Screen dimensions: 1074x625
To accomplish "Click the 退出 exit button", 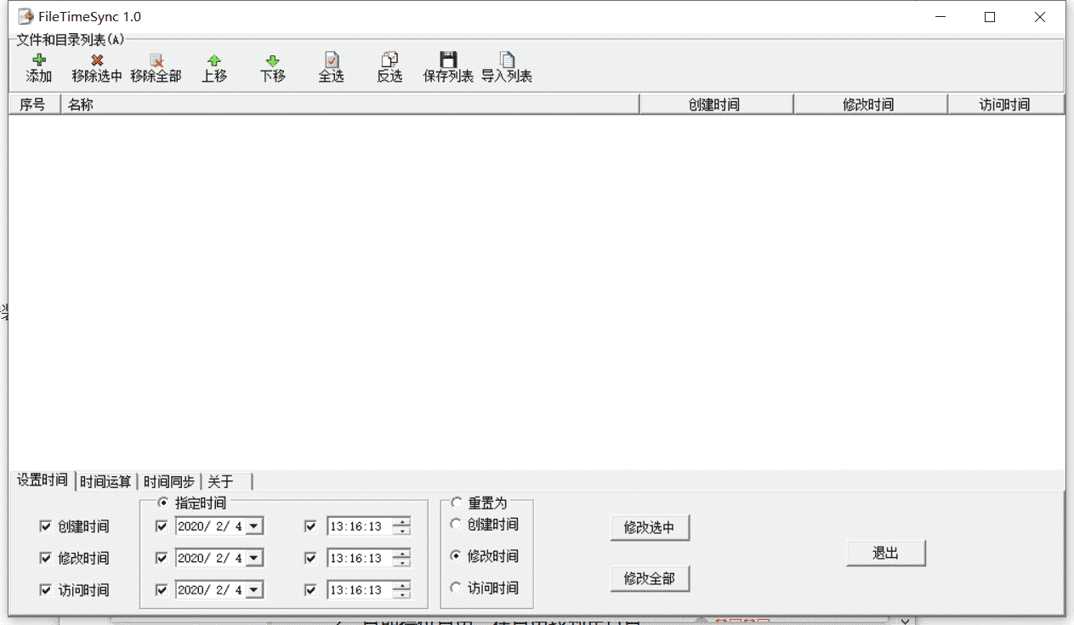I will (x=885, y=553).
